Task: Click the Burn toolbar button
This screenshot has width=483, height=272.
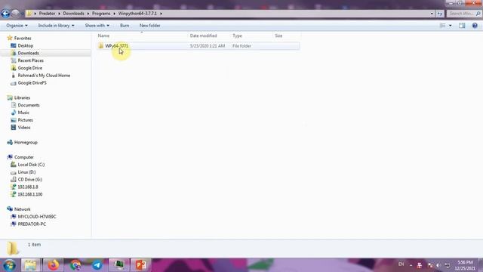Action: (x=125, y=26)
